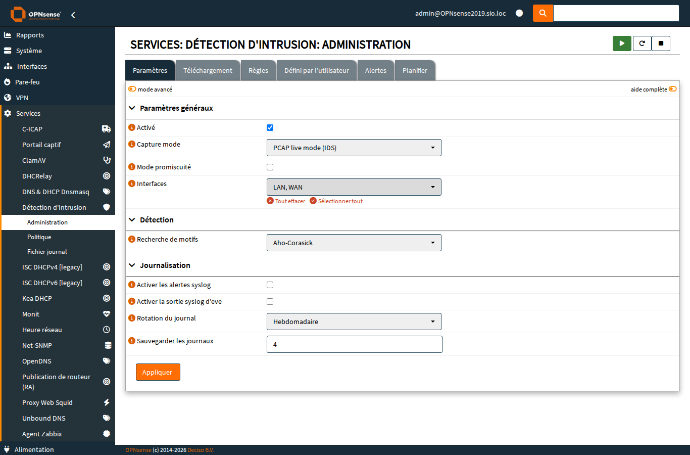The width and height of the screenshot is (690, 455).
Task: Click the Monit heartbeat icon
Action: pos(107,314)
